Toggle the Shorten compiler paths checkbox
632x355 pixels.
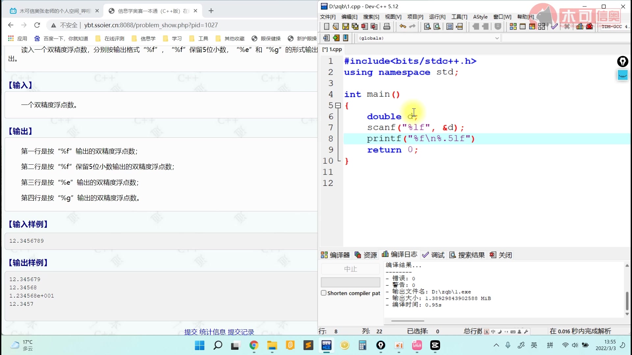tap(324, 293)
